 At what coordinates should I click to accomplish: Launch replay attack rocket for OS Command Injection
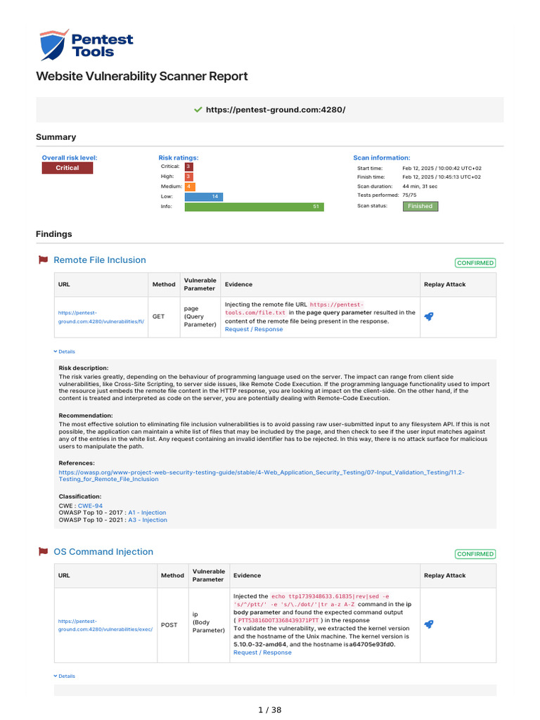[428, 624]
